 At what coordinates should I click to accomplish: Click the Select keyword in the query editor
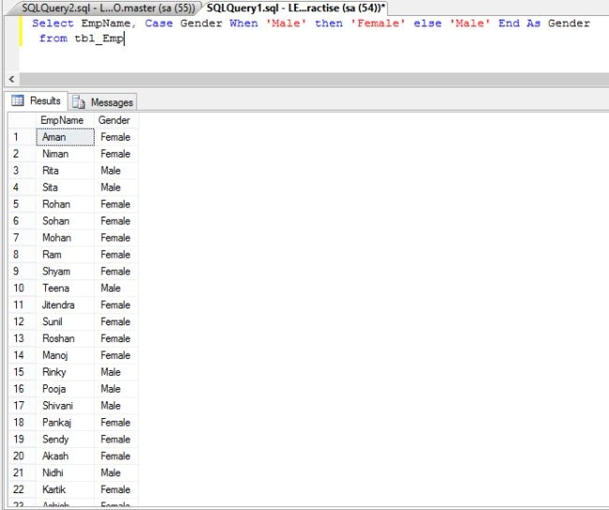52,23
